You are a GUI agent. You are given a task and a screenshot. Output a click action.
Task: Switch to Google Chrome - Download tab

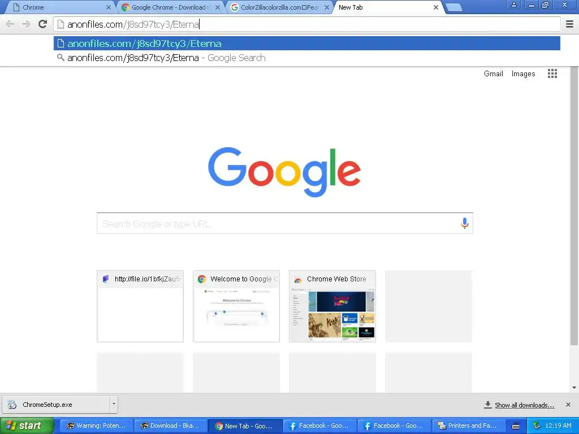point(170,7)
